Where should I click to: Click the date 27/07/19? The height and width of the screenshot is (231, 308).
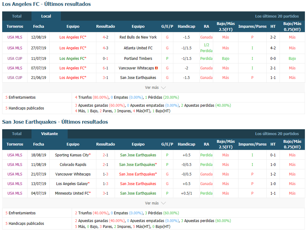pos(39,48)
